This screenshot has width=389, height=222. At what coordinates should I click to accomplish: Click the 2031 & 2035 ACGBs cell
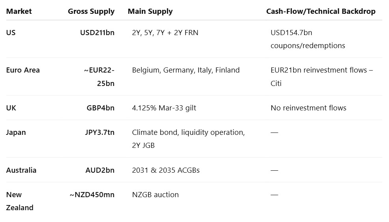click(166, 170)
